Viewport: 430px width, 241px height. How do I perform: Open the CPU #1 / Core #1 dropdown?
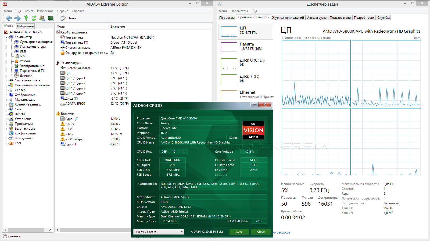point(159,232)
